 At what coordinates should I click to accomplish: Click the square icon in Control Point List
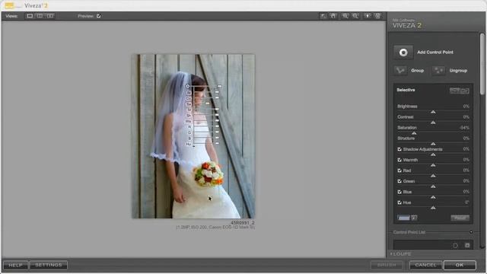[467, 245]
